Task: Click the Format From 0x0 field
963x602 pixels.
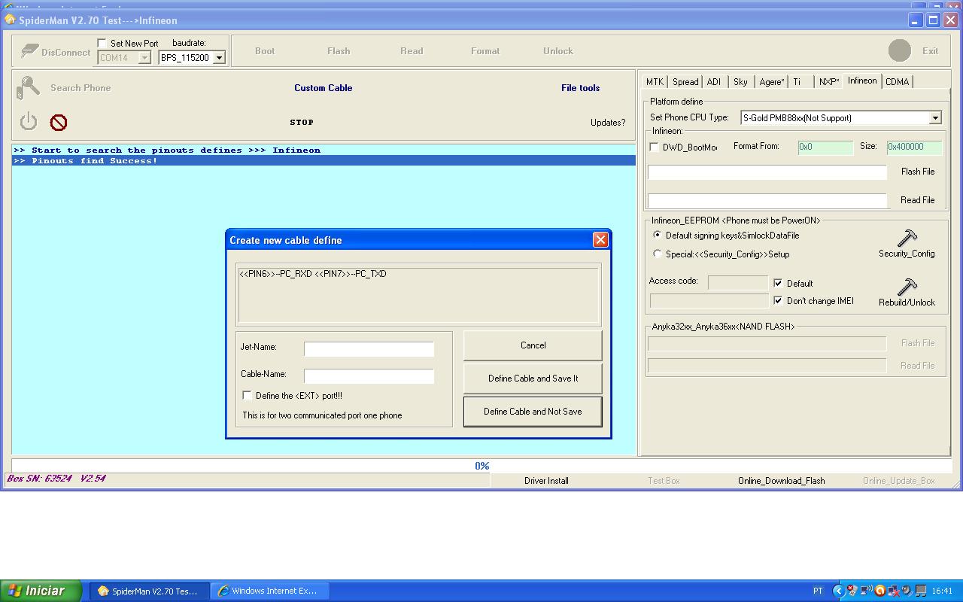Action: (x=825, y=147)
